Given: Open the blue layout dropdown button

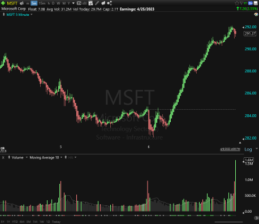Looking at the screenshot, I should pyautogui.click(x=251, y=3).
